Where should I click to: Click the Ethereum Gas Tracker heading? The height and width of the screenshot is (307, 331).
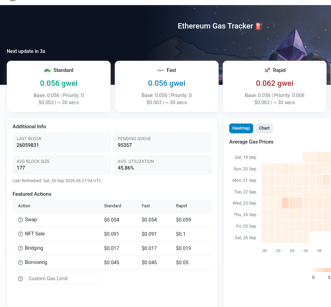click(x=215, y=26)
